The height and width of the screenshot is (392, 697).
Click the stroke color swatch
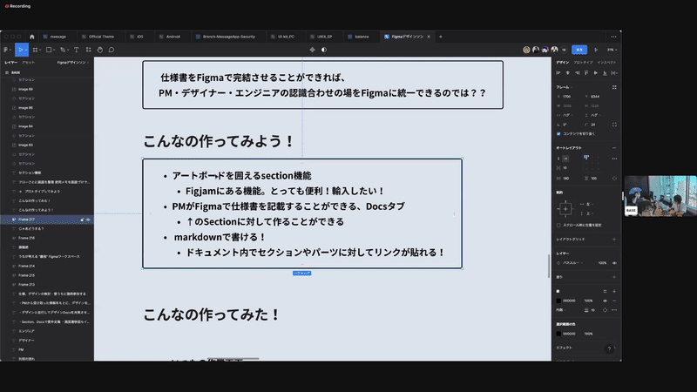tap(558, 301)
